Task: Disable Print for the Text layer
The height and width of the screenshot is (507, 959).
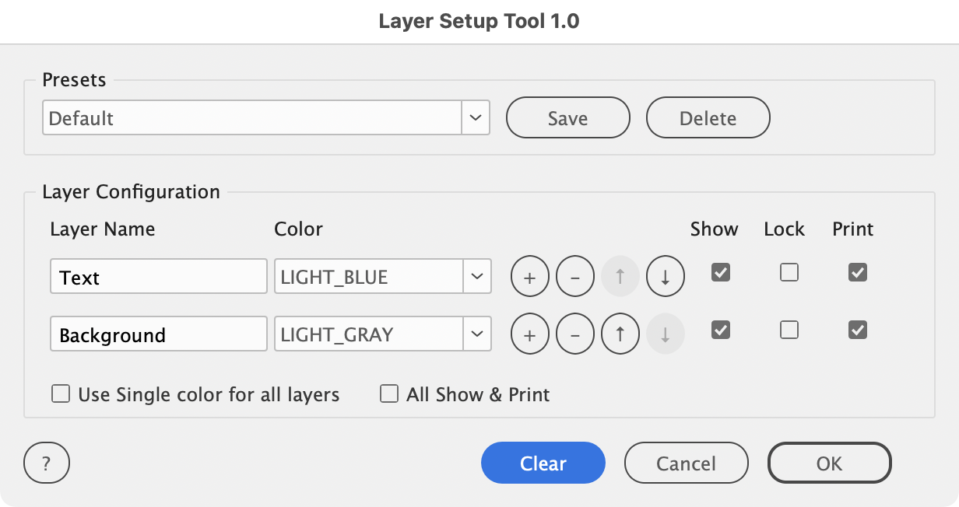Action: pyautogui.click(x=858, y=273)
